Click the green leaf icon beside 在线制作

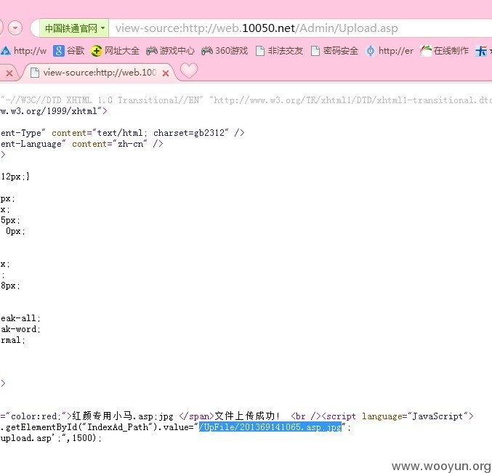pos(426,51)
